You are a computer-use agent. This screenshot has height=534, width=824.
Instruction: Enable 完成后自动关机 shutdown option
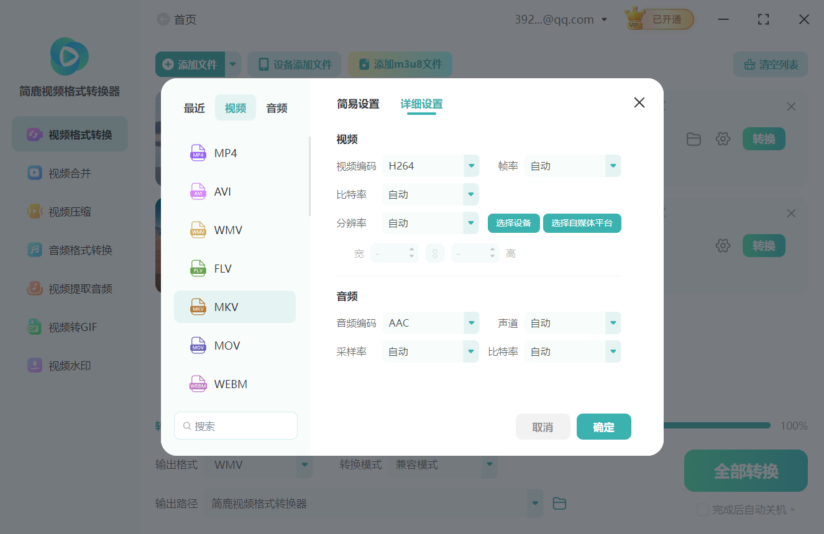703,509
